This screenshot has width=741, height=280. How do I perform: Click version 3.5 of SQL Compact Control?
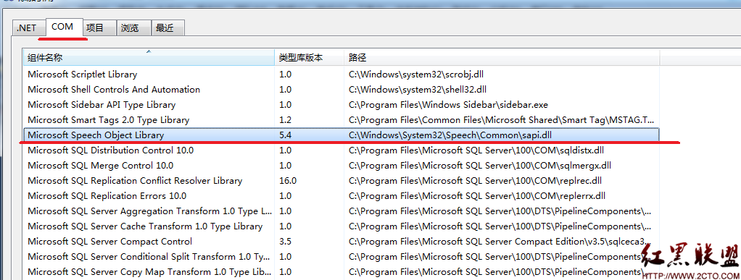[286, 242]
